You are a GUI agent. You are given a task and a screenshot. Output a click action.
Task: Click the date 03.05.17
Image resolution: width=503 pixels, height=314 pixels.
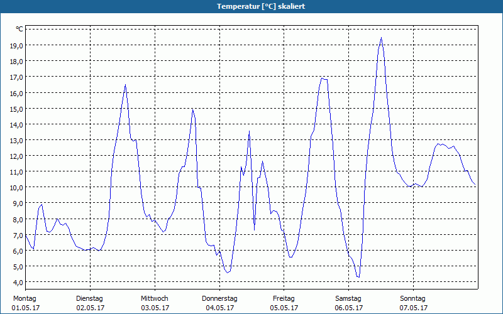coord(155,308)
